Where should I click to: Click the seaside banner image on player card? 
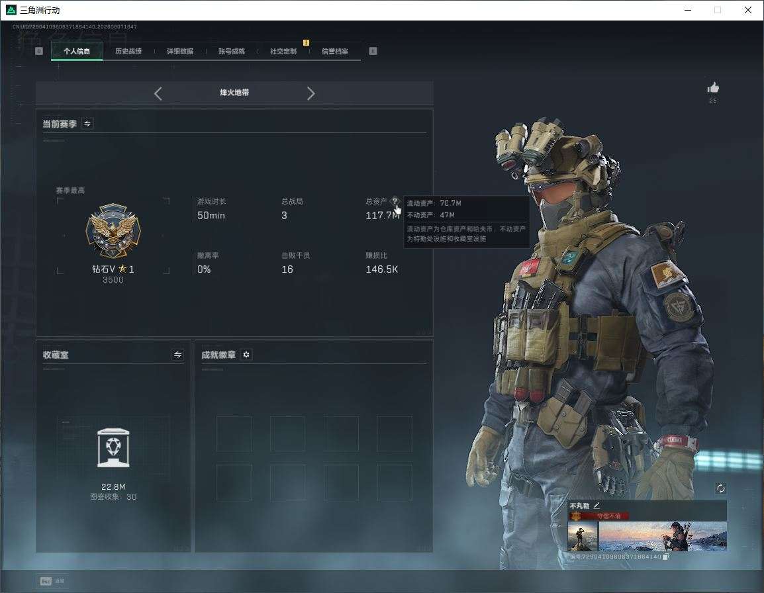pyautogui.click(x=663, y=536)
